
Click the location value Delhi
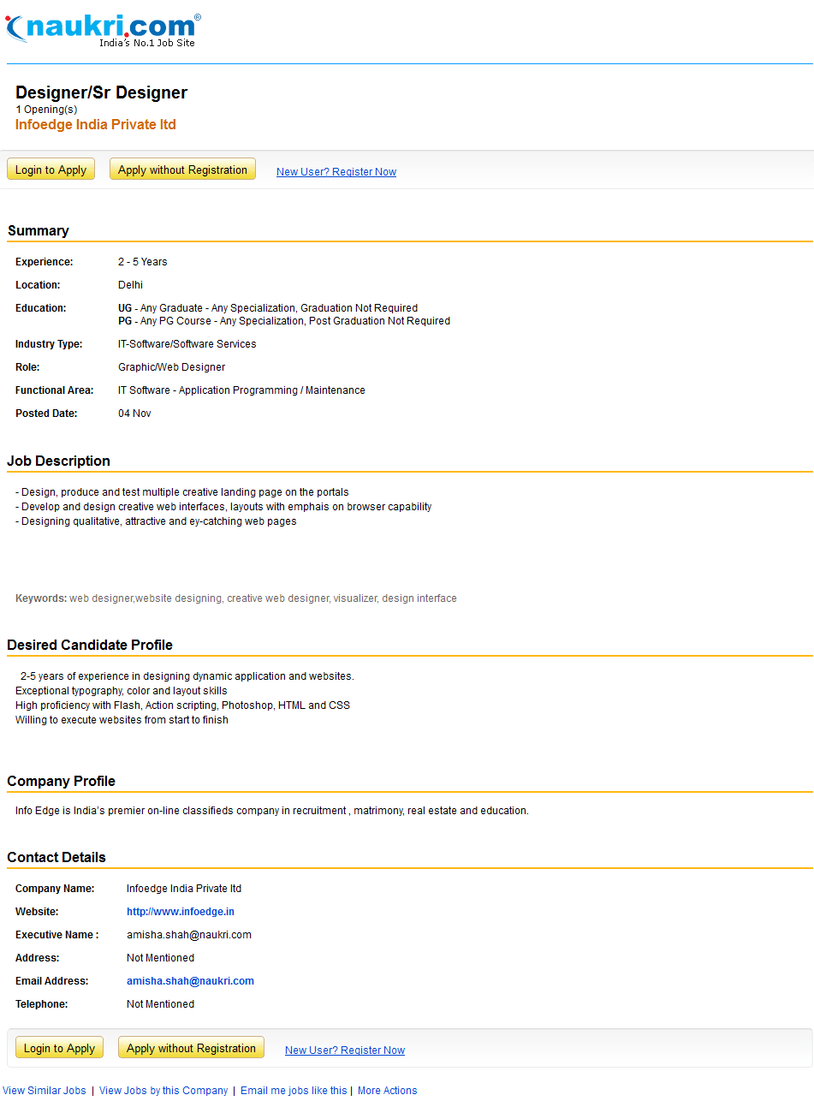130,285
